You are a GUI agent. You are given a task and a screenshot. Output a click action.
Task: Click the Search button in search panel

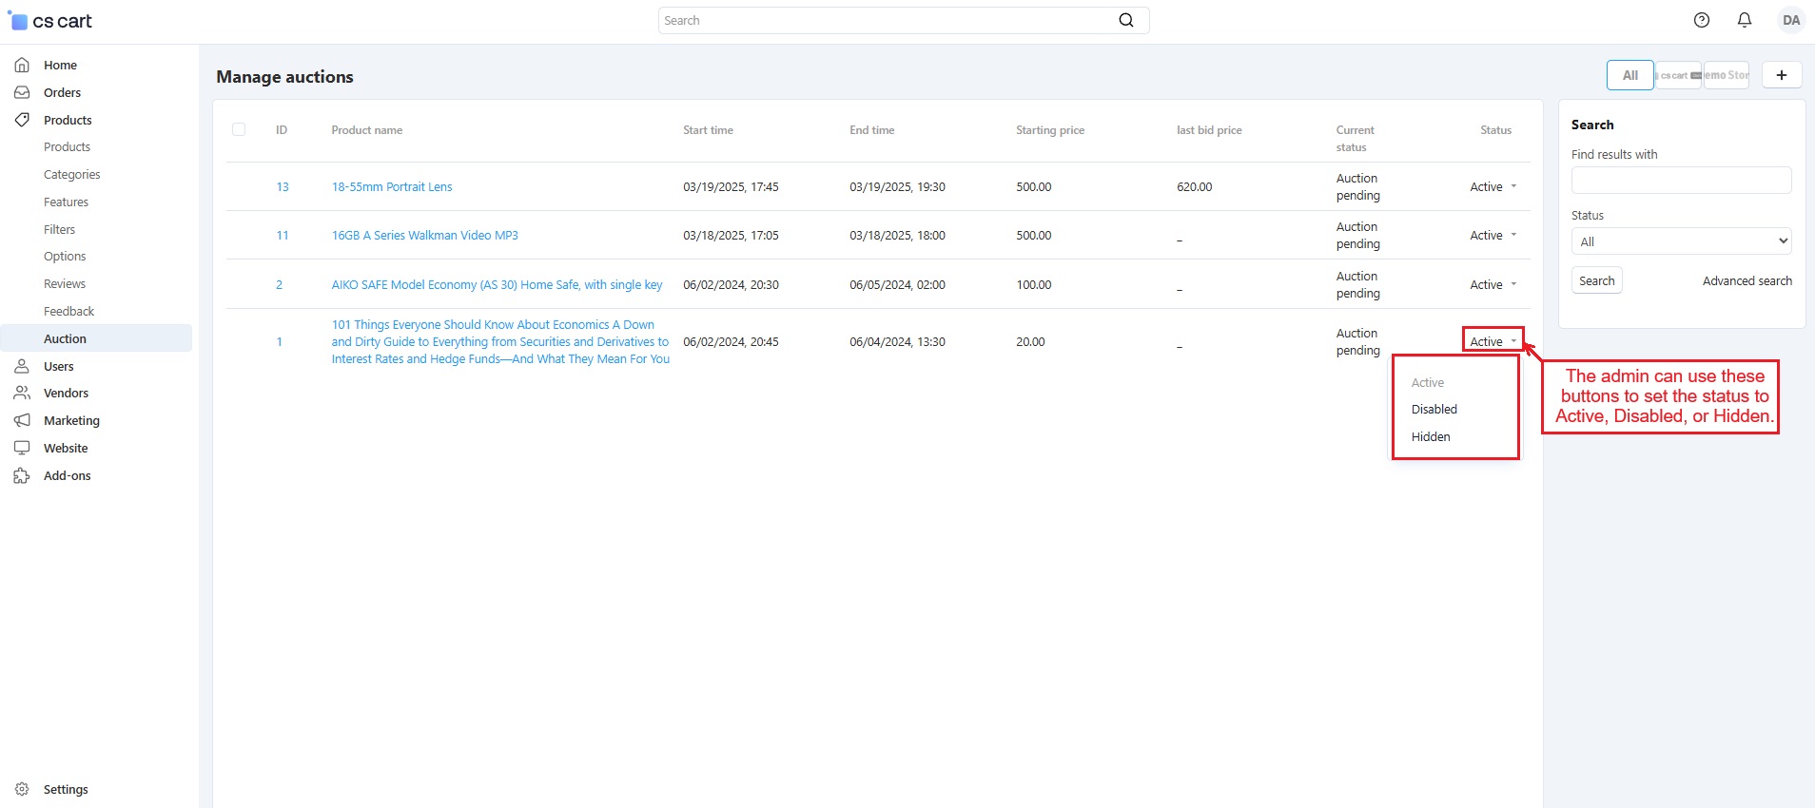1596,280
